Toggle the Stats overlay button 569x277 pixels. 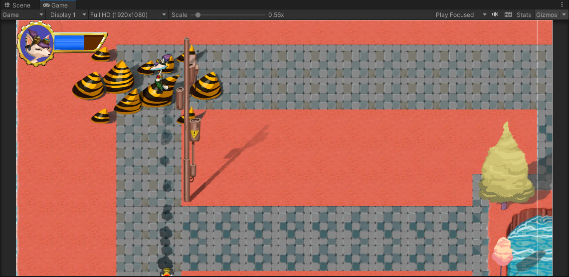click(524, 15)
